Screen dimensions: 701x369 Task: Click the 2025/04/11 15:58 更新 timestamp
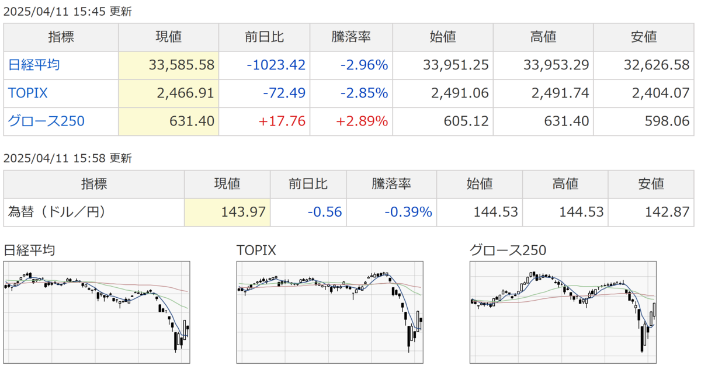(68, 158)
